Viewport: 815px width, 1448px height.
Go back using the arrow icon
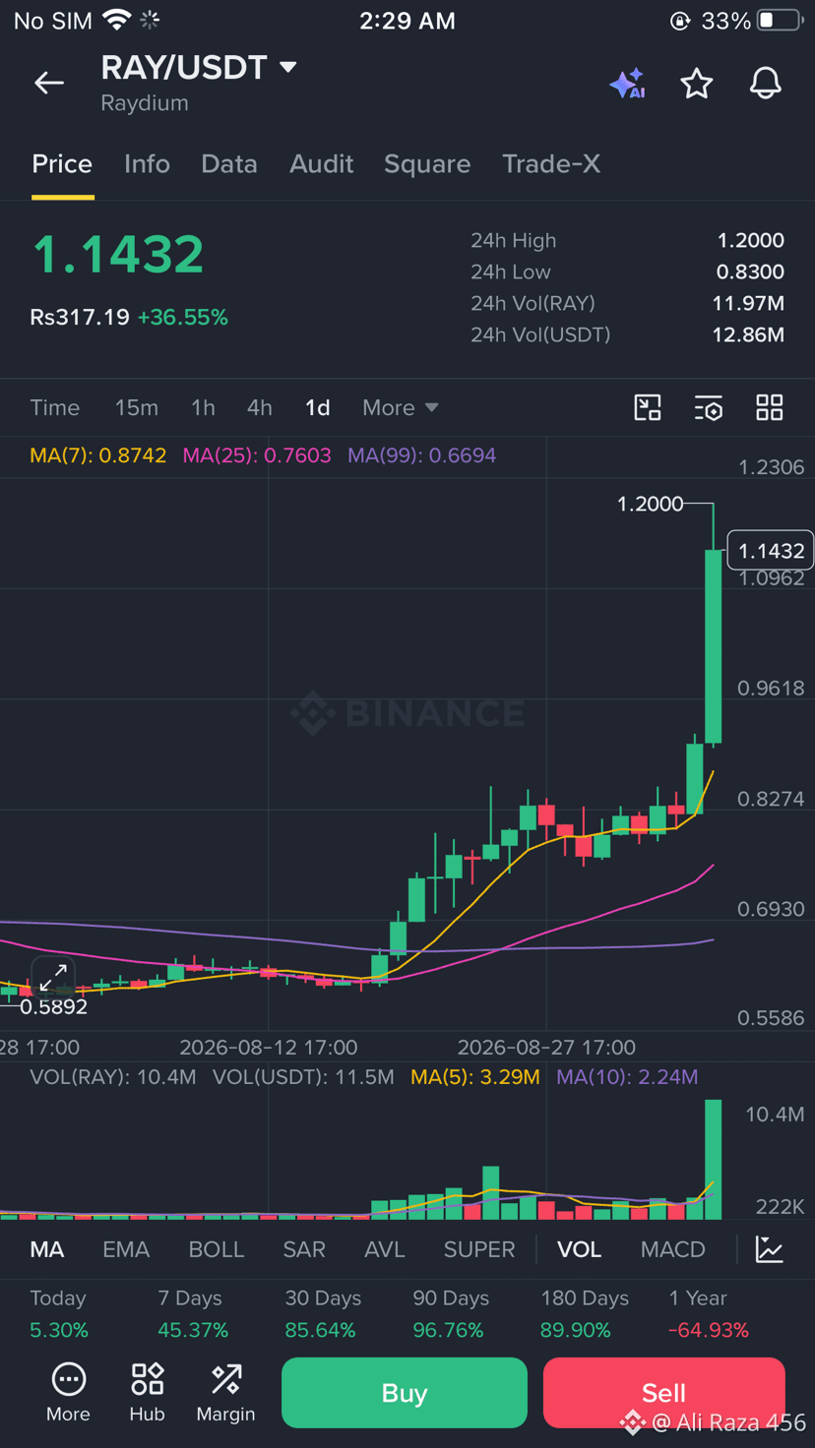coord(49,84)
